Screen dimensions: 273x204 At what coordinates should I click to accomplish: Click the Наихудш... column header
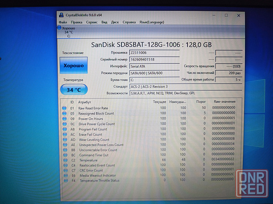pyautogui.click(x=178, y=102)
